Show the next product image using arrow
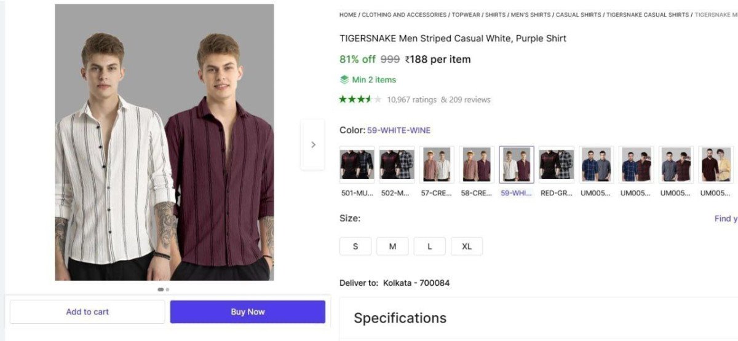738x341 pixels. click(x=313, y=145)
